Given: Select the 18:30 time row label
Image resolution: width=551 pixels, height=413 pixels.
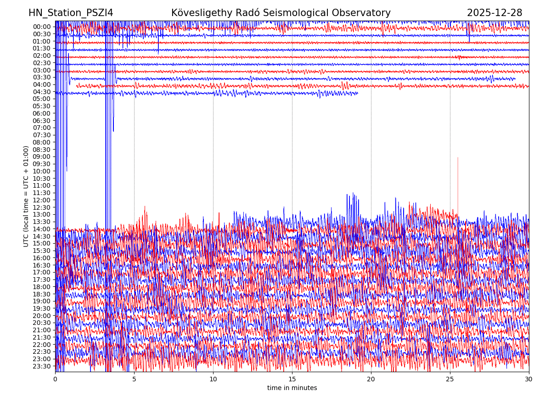Looking at the screenshot, I should click(x=42, y=294).
